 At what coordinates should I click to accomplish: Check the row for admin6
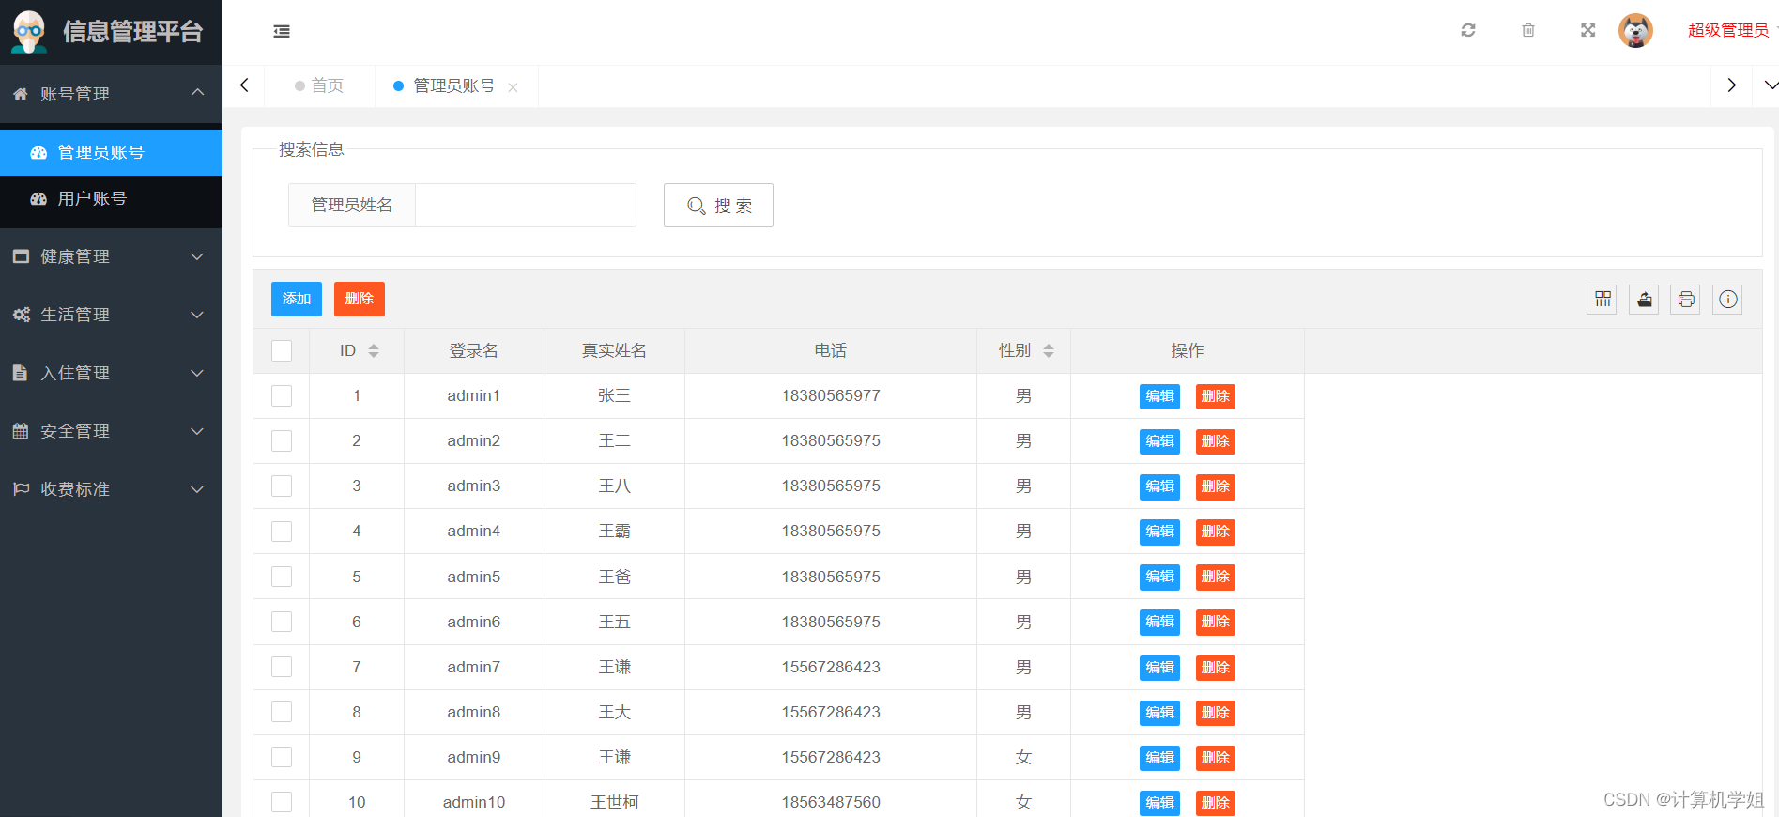click(282, 622)
